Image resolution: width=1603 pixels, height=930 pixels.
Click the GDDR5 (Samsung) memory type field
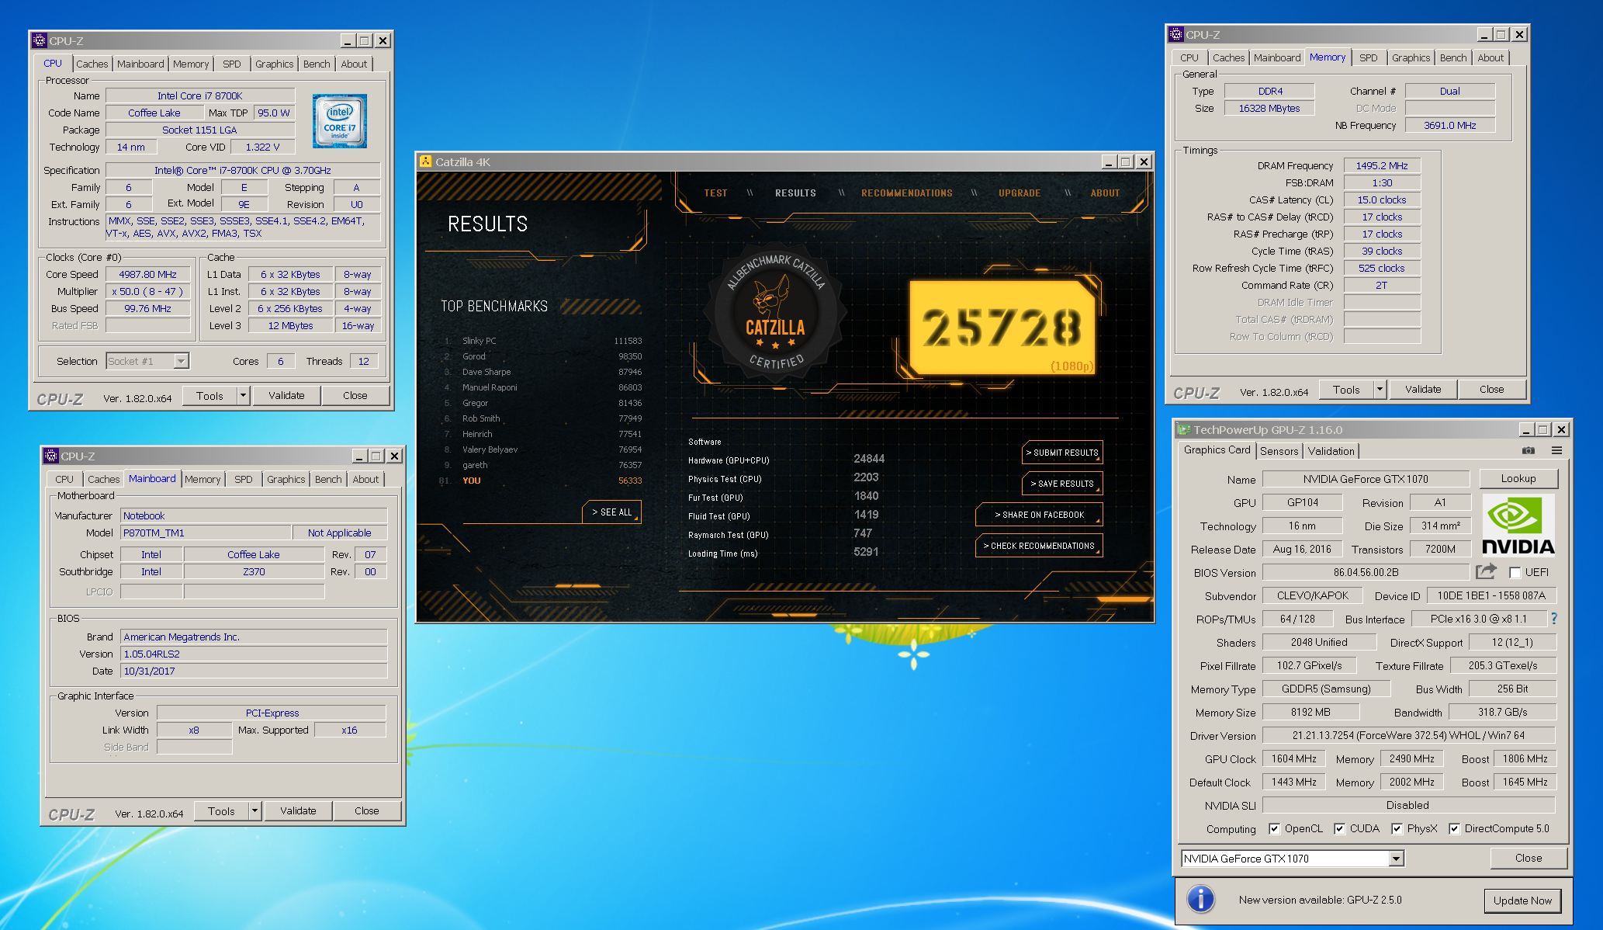1326,689
